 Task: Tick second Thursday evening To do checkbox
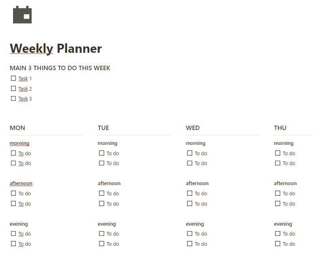277,244
